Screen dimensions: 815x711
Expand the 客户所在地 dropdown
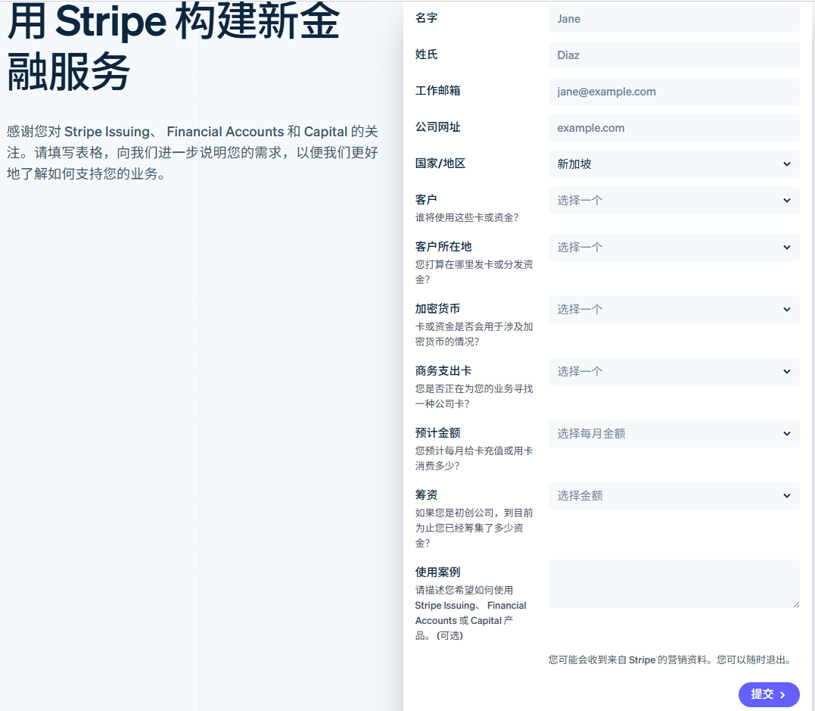[x=673, y=248]
